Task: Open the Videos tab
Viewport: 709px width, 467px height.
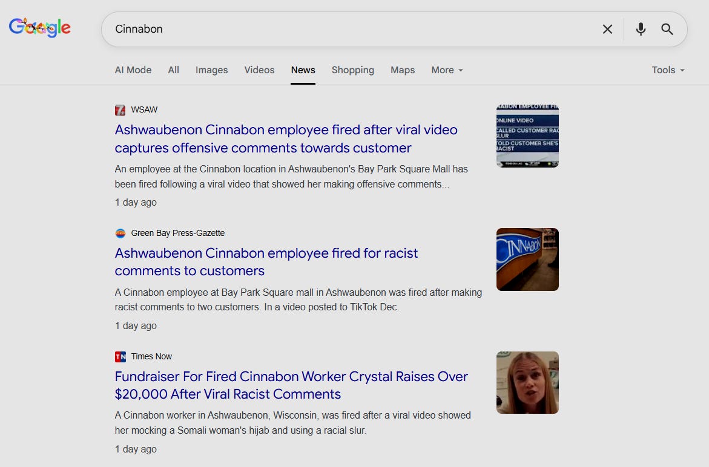Action: click(260, 70)
